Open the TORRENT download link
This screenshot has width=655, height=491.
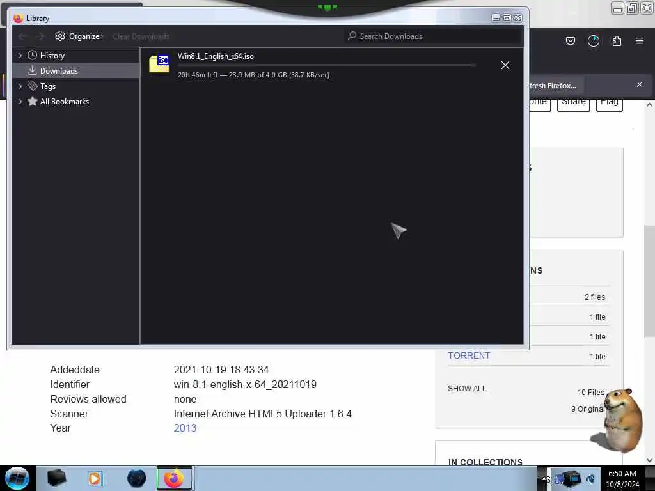(469, 355)
